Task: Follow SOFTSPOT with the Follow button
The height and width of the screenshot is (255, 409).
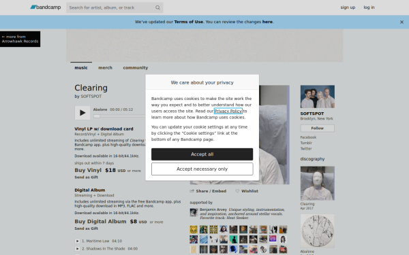Action: point(318,129)
